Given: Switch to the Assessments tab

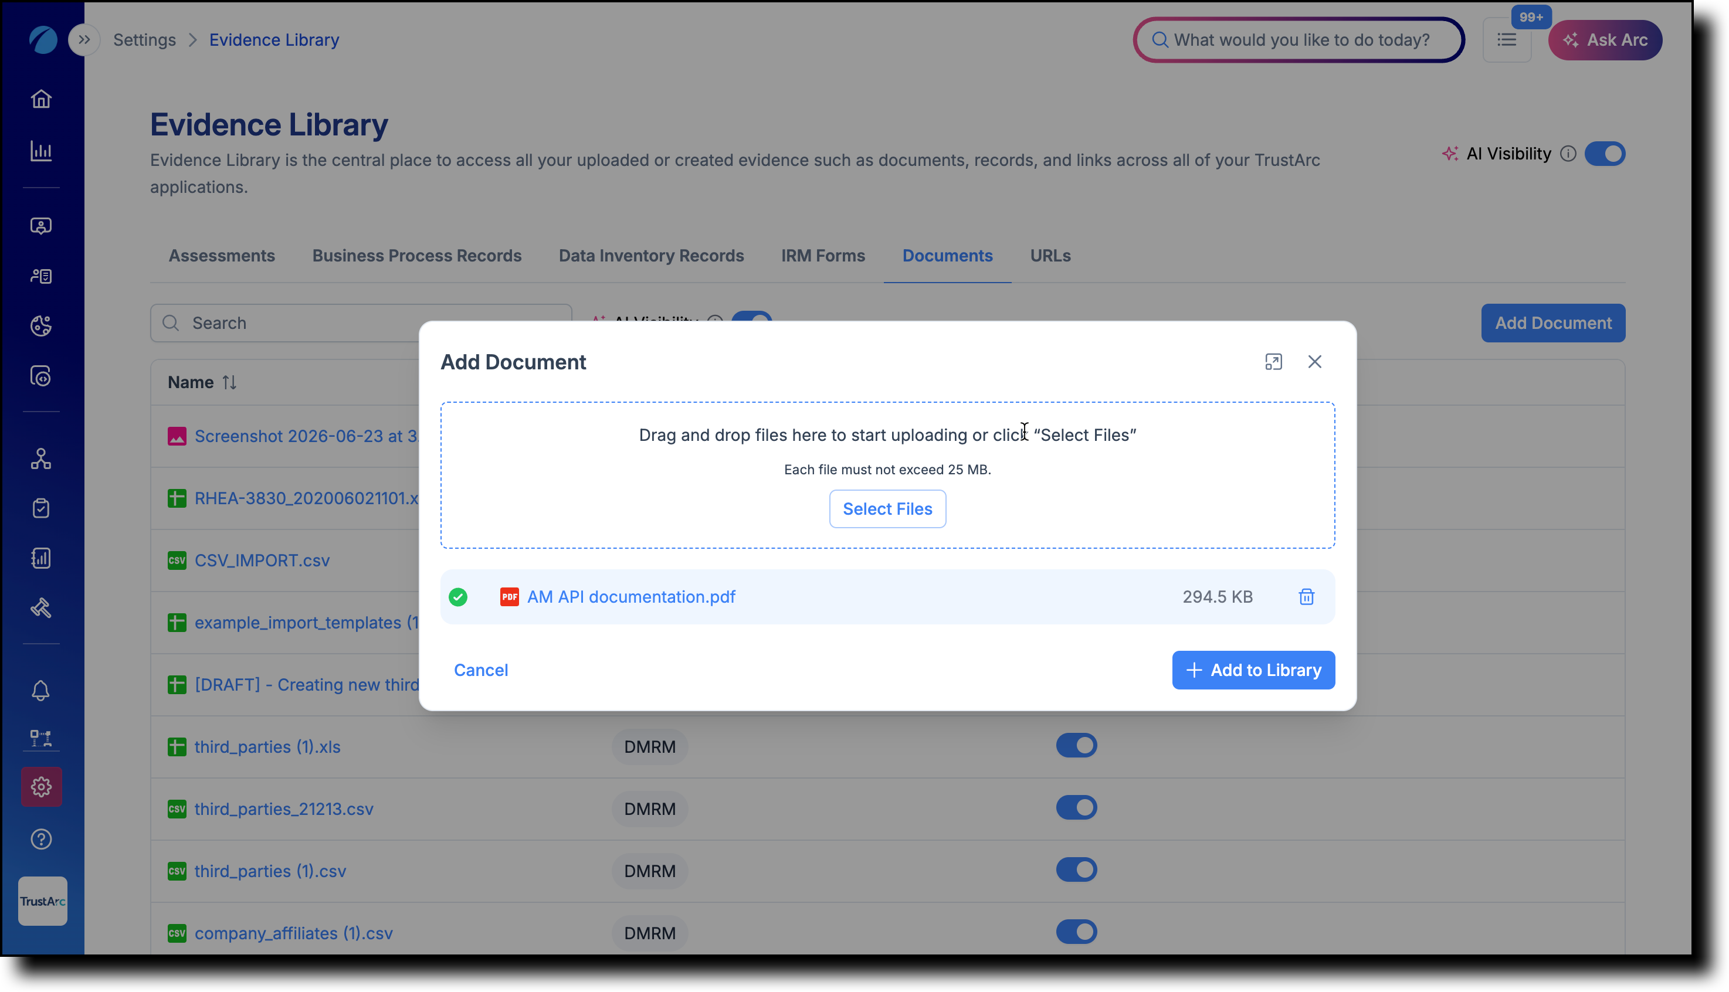Looking at the screenshot, I should (x=222, y=256).
